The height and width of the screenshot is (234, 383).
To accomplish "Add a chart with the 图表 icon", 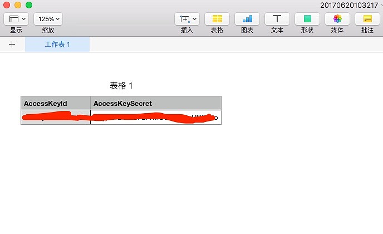I will (247, 19).
